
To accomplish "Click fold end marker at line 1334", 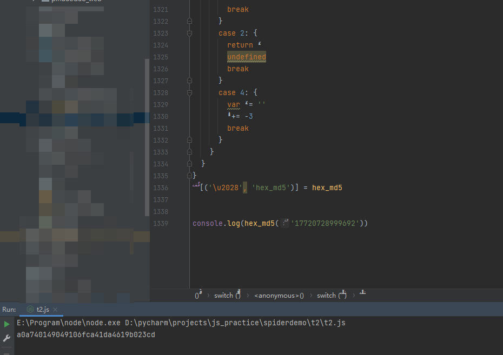I will point(189,164).
